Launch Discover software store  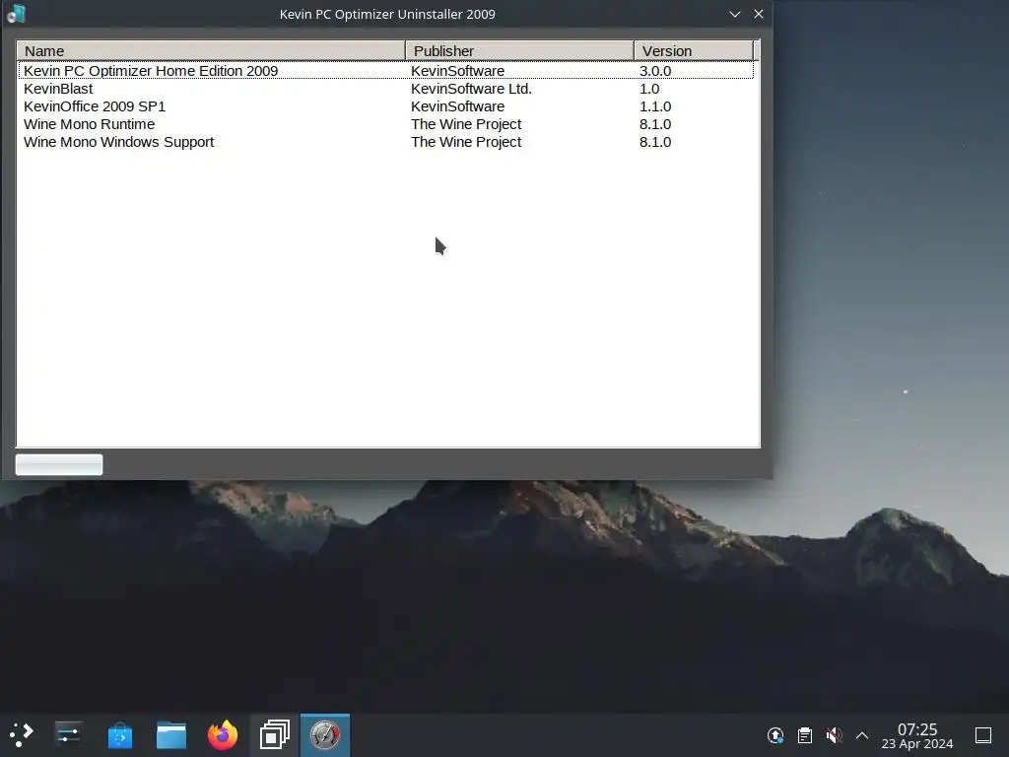coord(119,735)
